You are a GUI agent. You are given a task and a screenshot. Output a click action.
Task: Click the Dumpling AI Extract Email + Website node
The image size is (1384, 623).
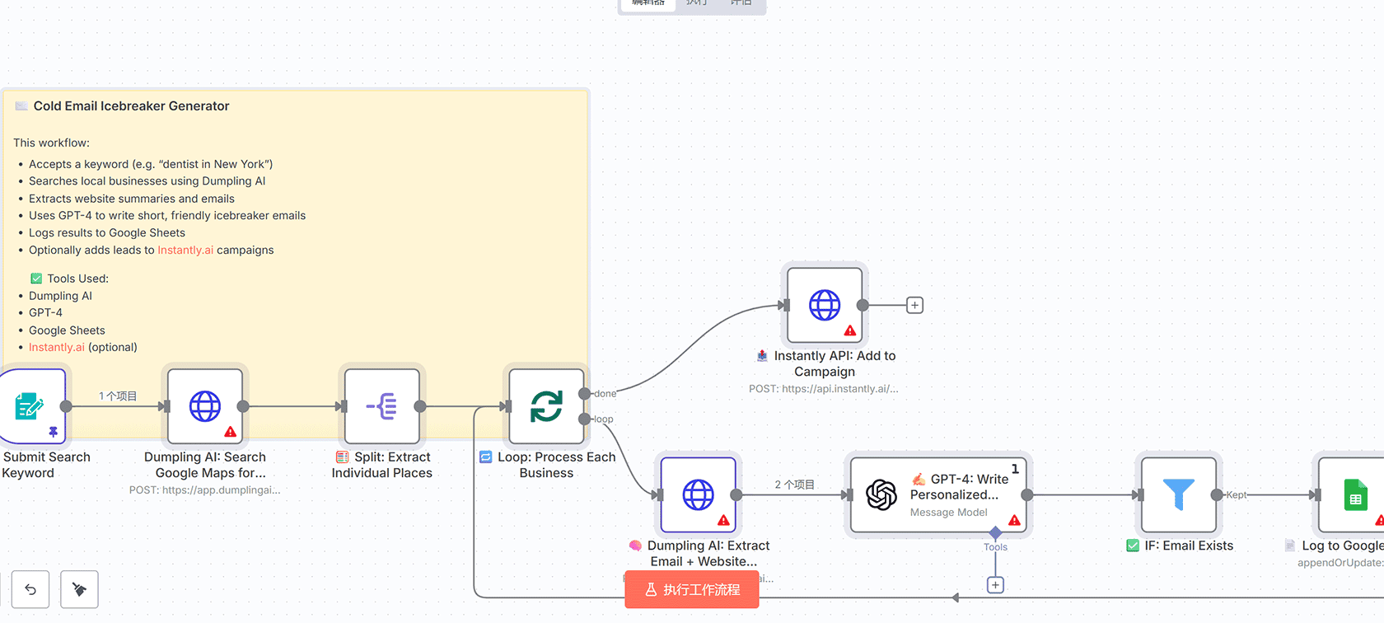[x=698, y=494]
